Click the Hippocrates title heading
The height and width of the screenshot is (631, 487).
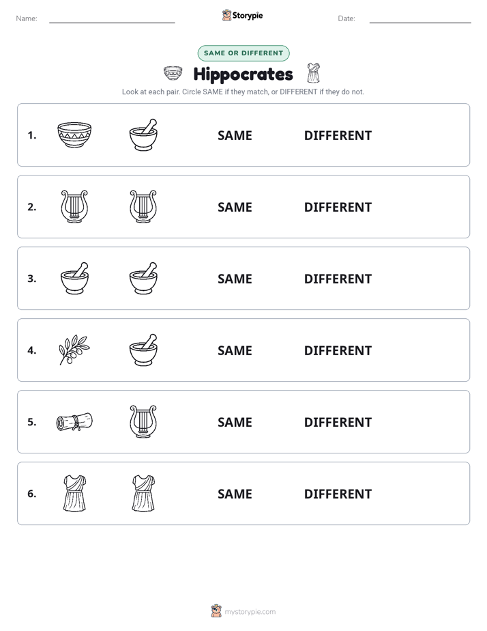click(243, 74)
